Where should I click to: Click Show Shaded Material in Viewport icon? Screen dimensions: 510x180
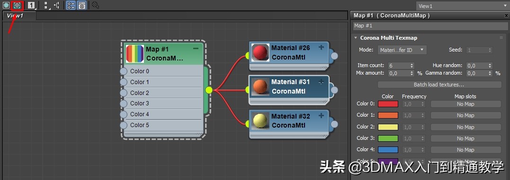[6, 5]
